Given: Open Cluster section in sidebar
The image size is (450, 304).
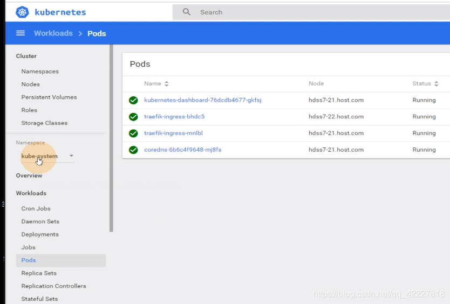Looking at the screenshot, I should pos(26,56).
